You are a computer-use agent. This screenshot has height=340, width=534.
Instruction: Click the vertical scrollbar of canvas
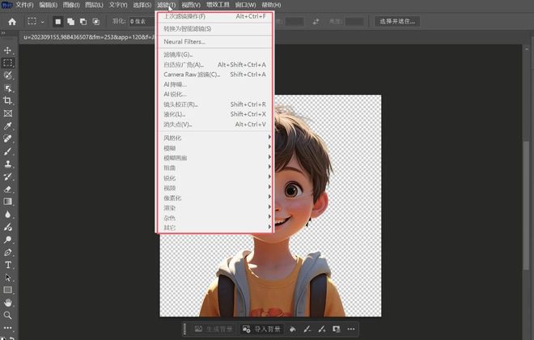527,205
